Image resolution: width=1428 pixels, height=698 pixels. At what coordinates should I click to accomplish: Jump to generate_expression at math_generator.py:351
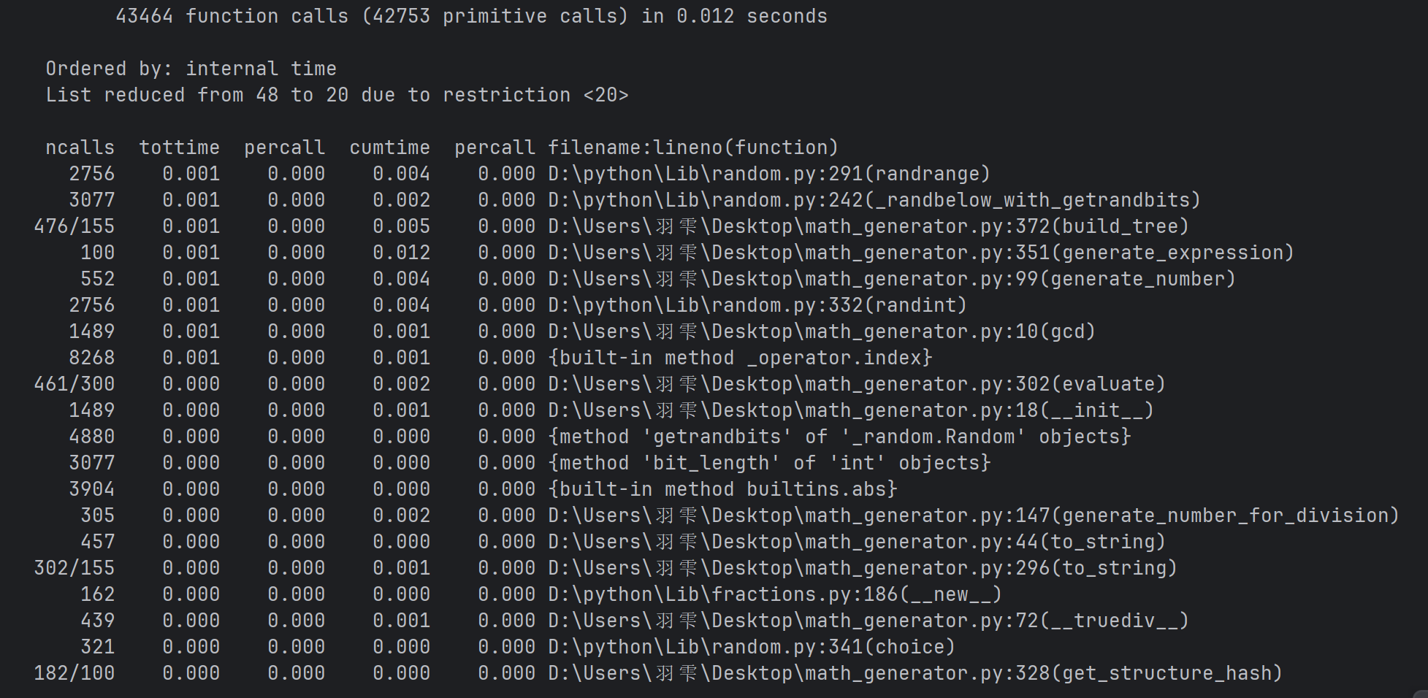[920, 253]
